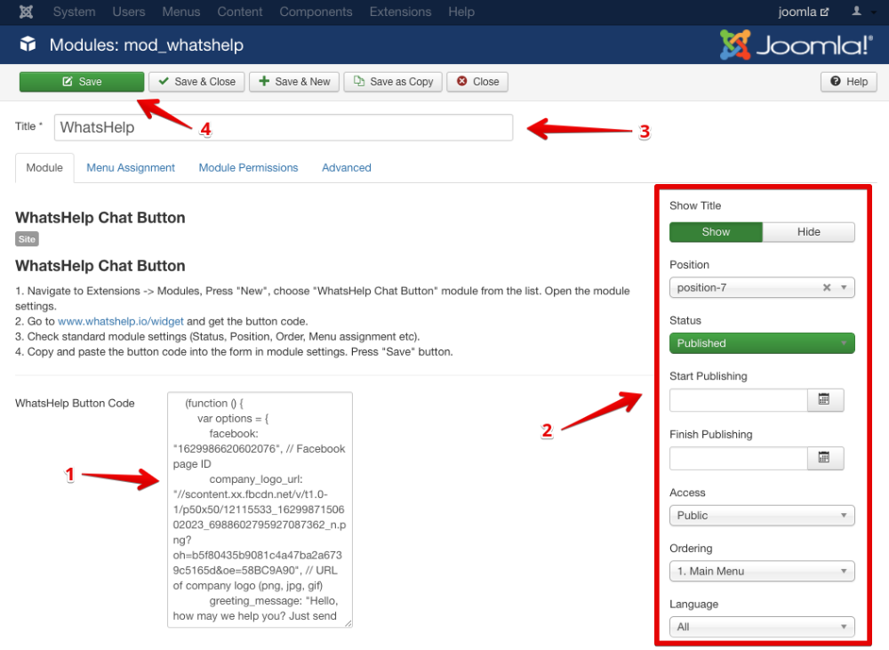The image size is (889, 650).
Task: Open the Language dropdown set to All
Action: (762, 627)
